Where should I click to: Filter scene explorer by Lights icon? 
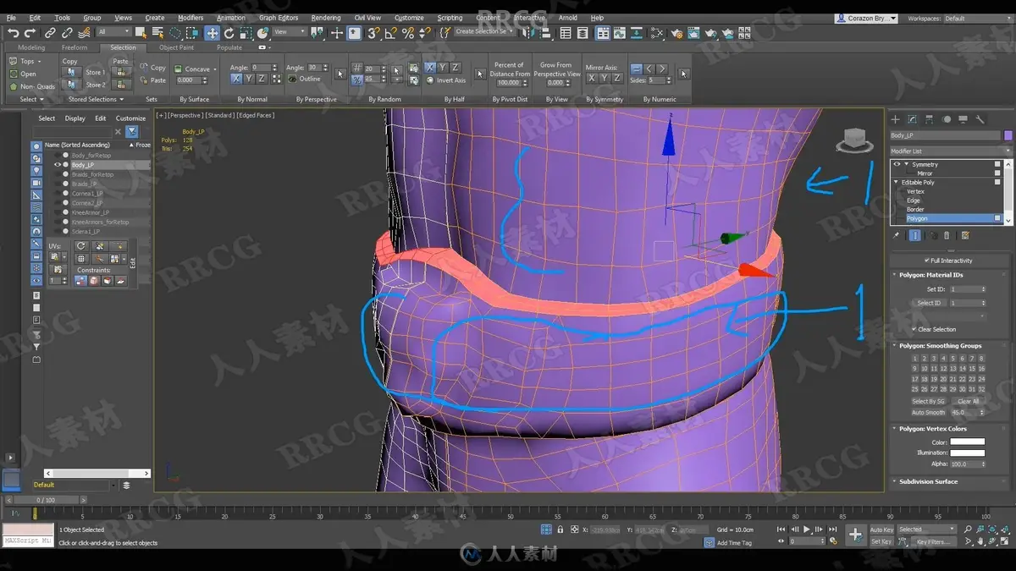36,170
